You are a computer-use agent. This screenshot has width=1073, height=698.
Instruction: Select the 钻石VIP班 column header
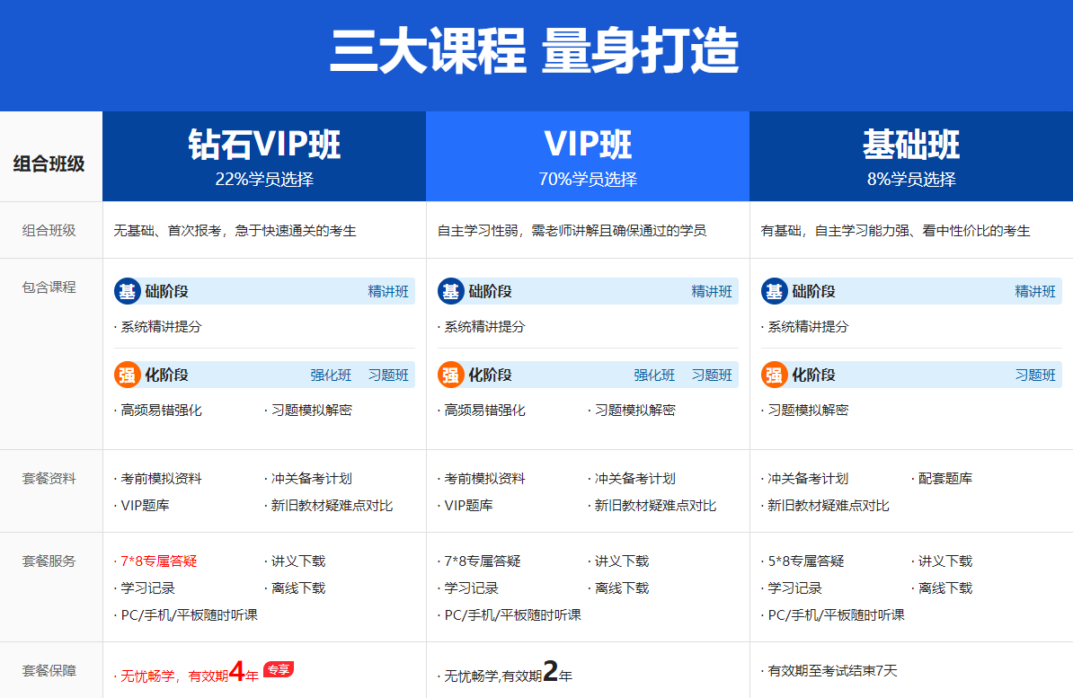pyautogui.click(x=264, y=156)
